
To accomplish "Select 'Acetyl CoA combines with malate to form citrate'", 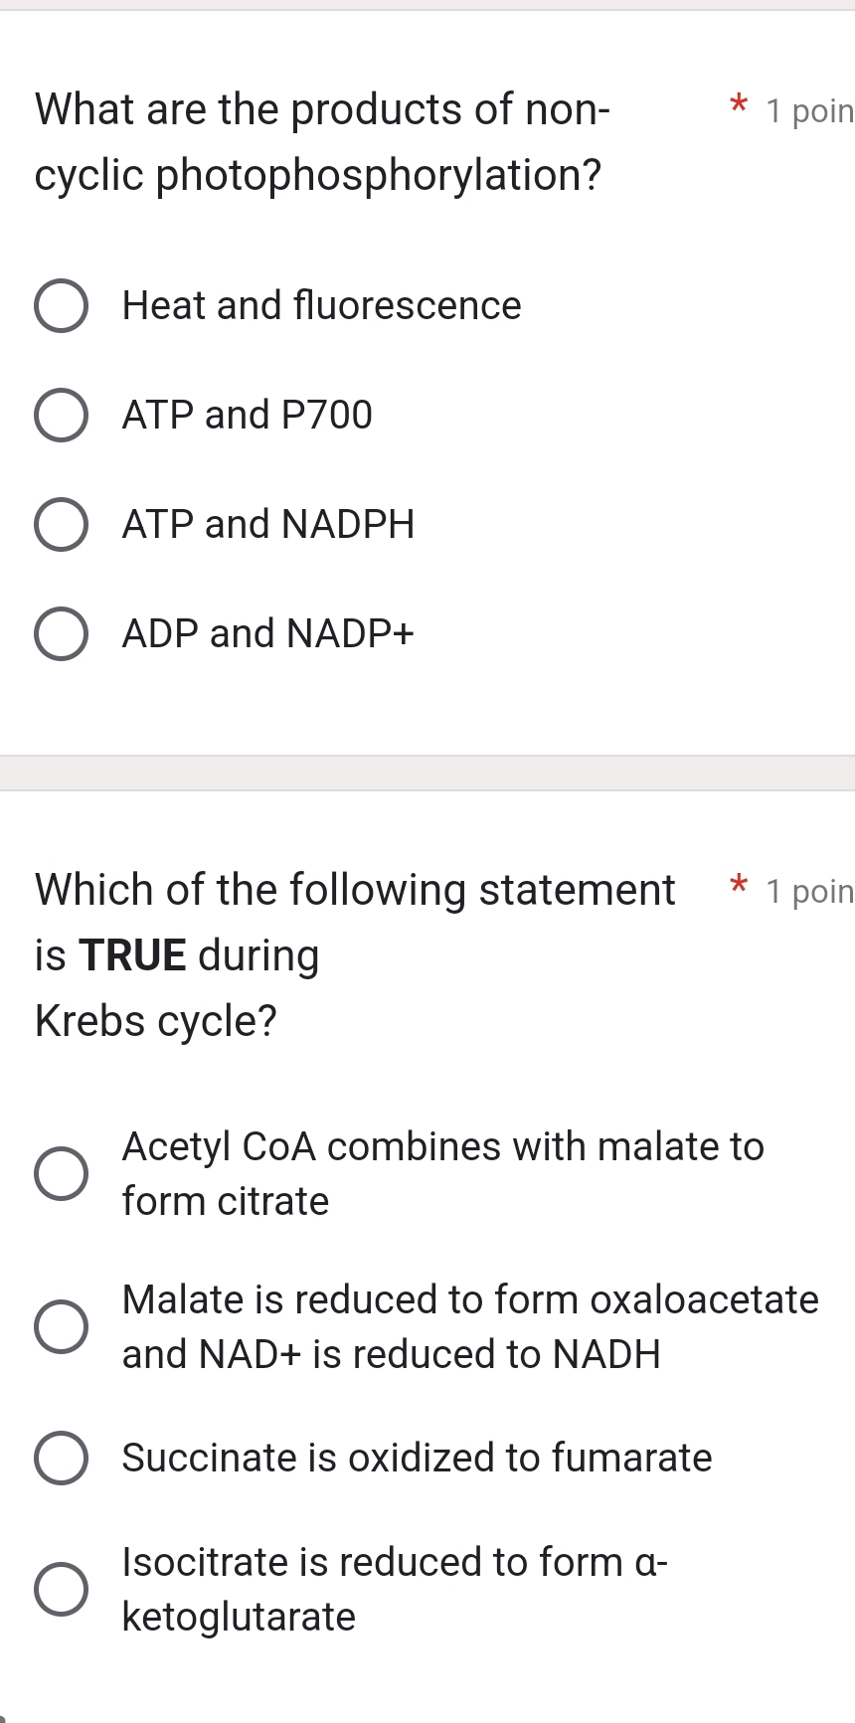I will (62, 1173).
